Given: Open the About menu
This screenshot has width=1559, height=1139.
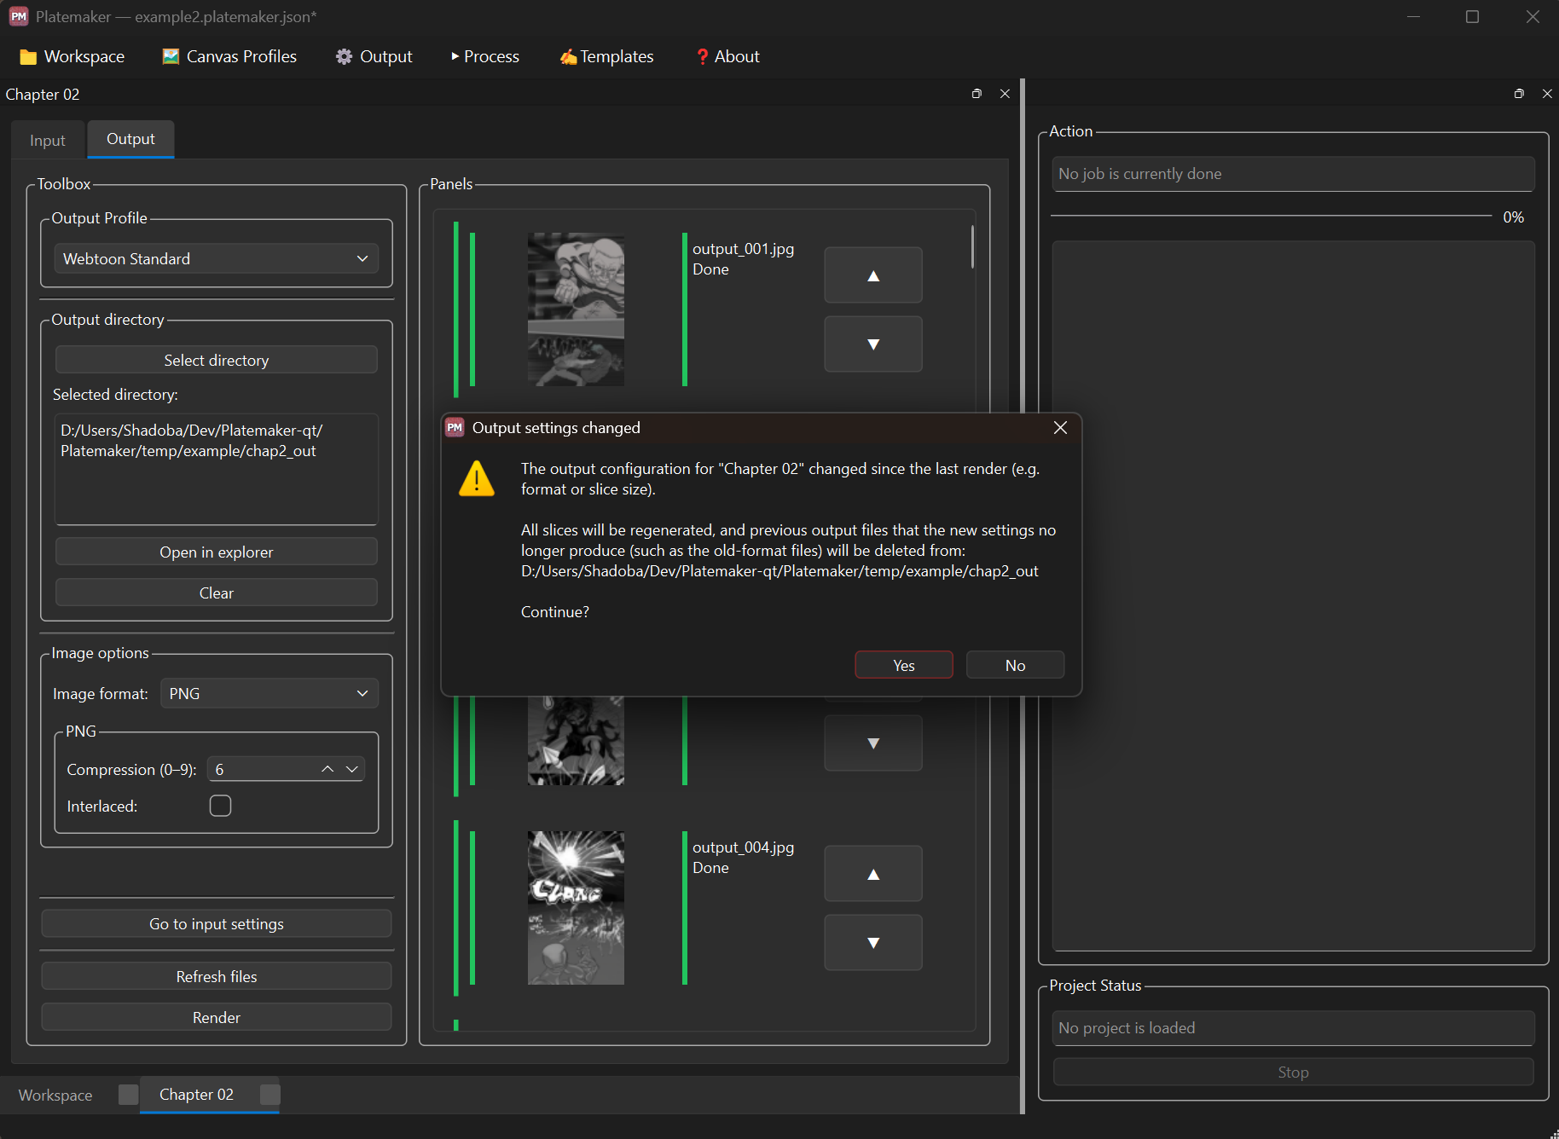Looking at the screenshot, I should tap(727, 56).
